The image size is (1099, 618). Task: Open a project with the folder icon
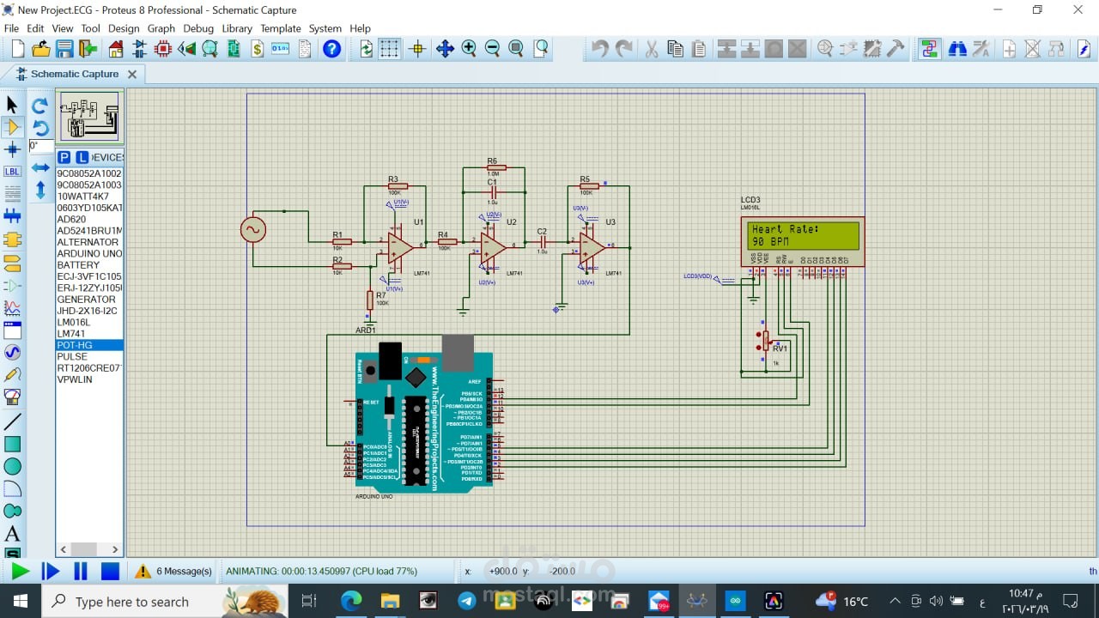point(41,49)
